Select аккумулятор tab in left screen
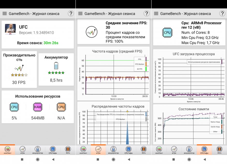Image resolution: width=227 pixels, height=164 pixels. [x=38, y=150]
